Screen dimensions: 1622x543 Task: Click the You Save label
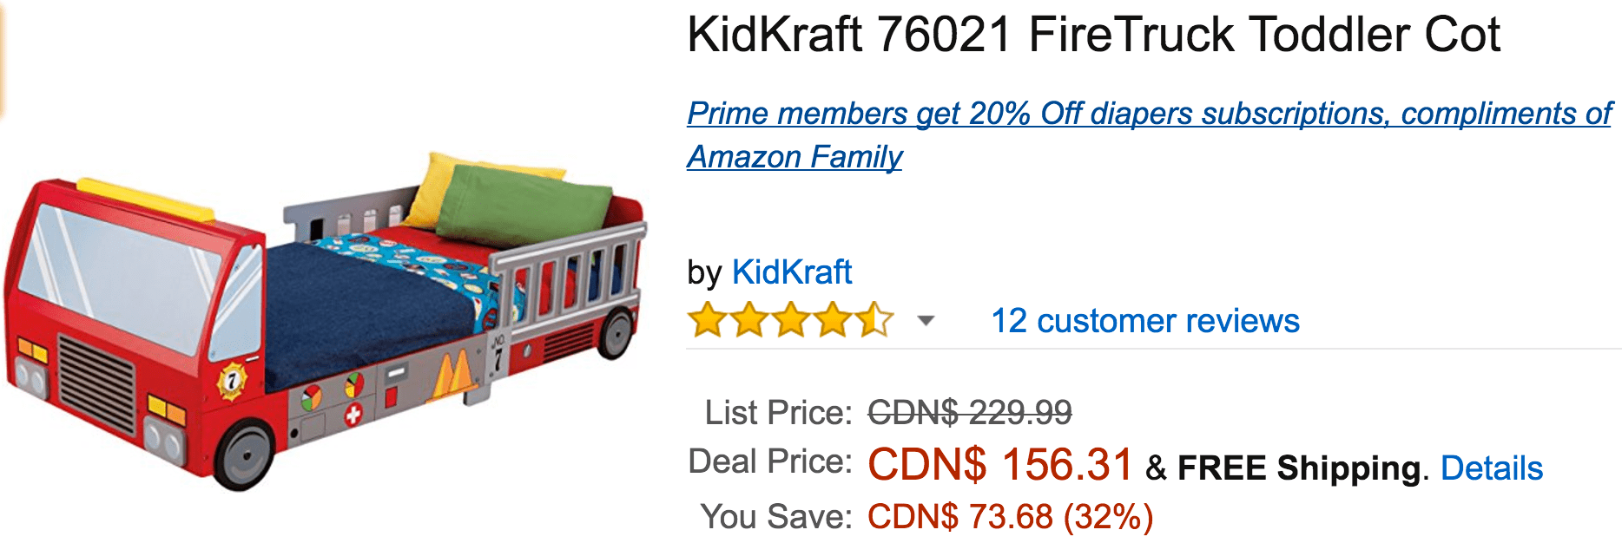click(776, 517)
